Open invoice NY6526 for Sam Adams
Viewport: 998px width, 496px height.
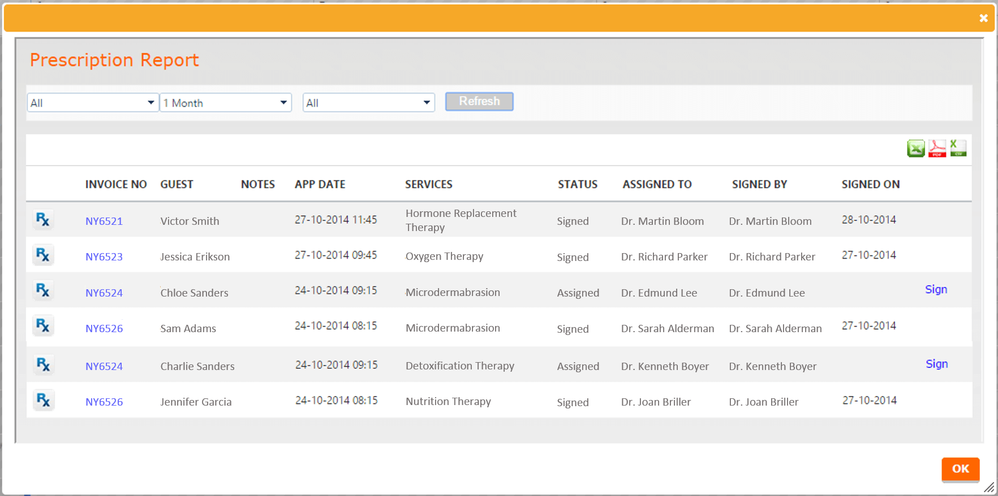tap(104, 328)
